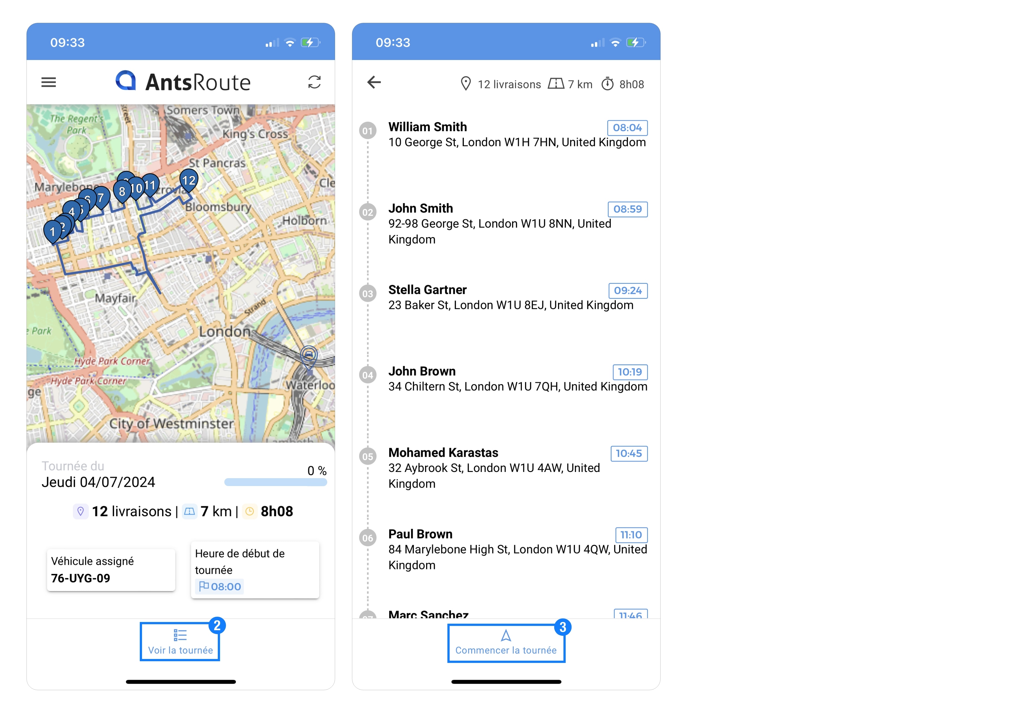Tap stop number 03 circle marker

[367, 294]
